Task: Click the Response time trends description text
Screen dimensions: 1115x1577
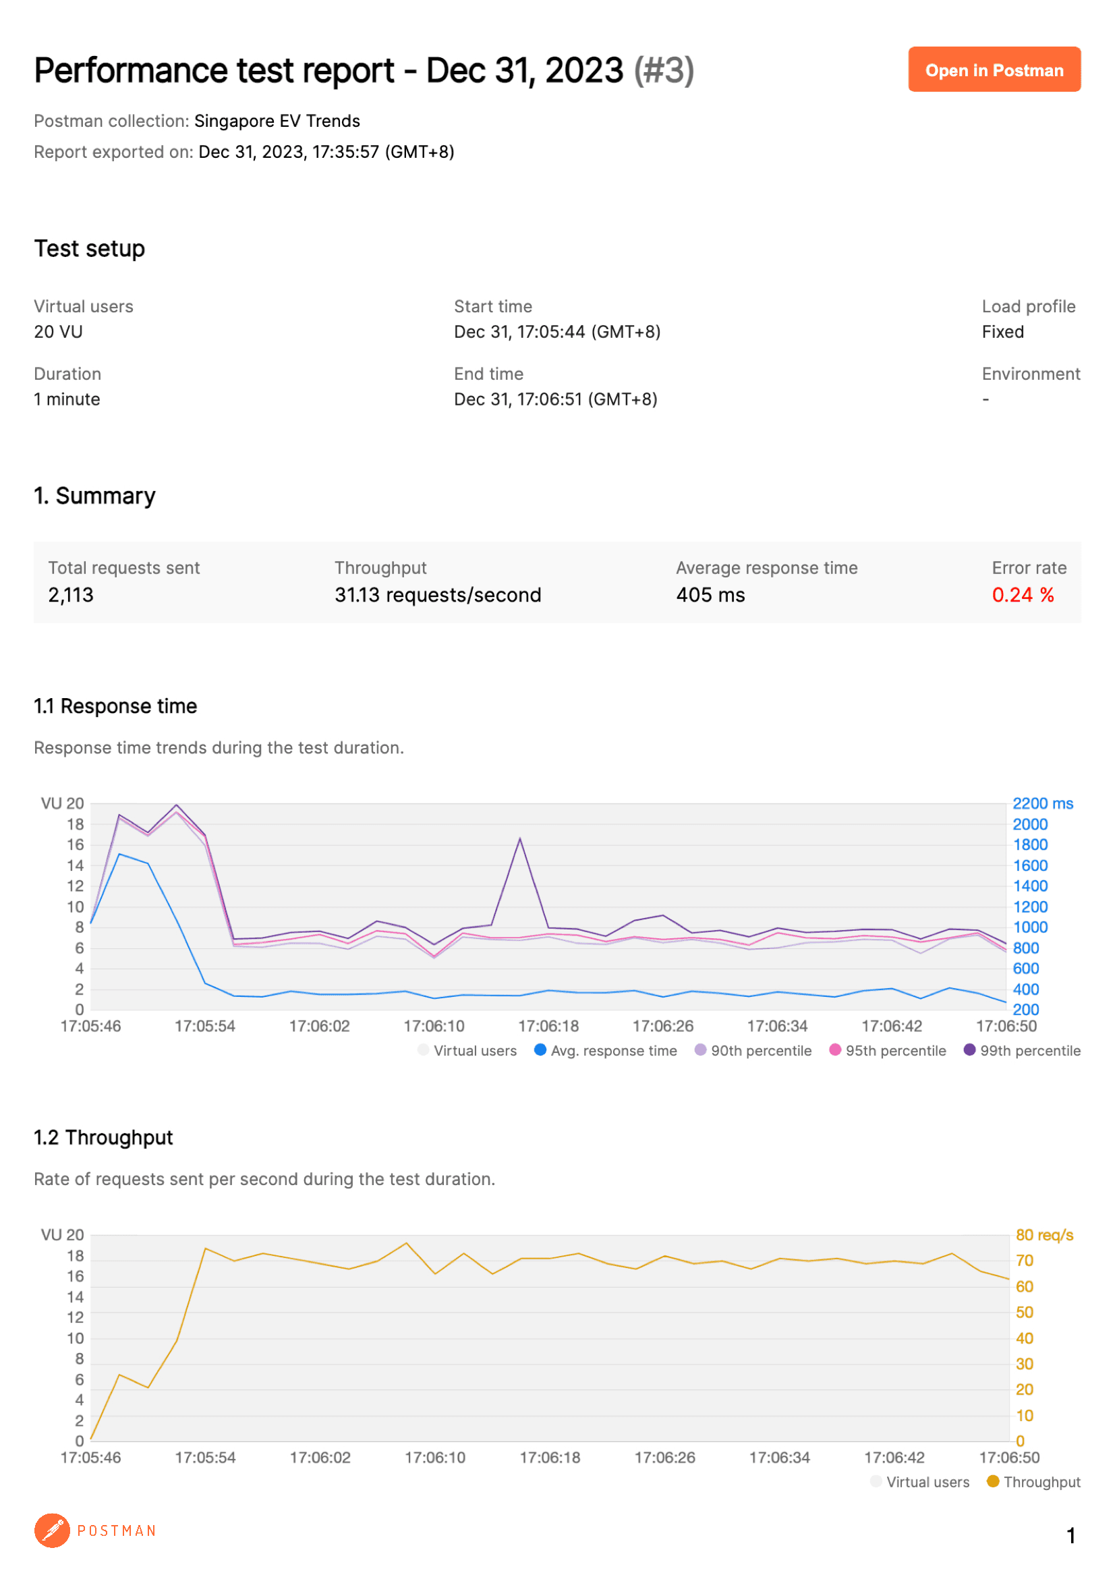Action: [219, 747]
